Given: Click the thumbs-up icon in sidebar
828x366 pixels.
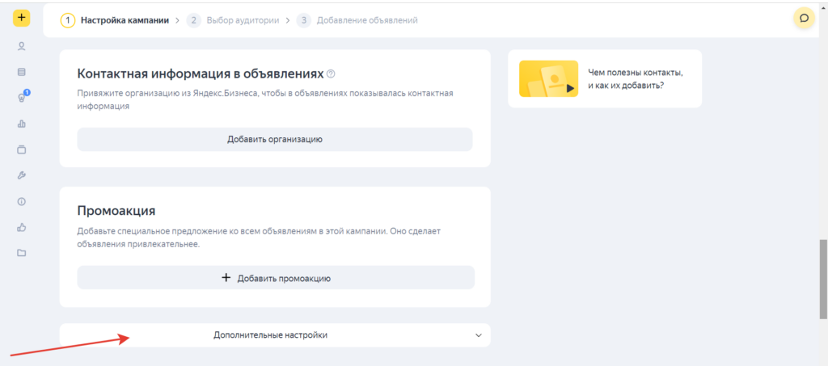Looking at the screenshot, I should point(22,227).
